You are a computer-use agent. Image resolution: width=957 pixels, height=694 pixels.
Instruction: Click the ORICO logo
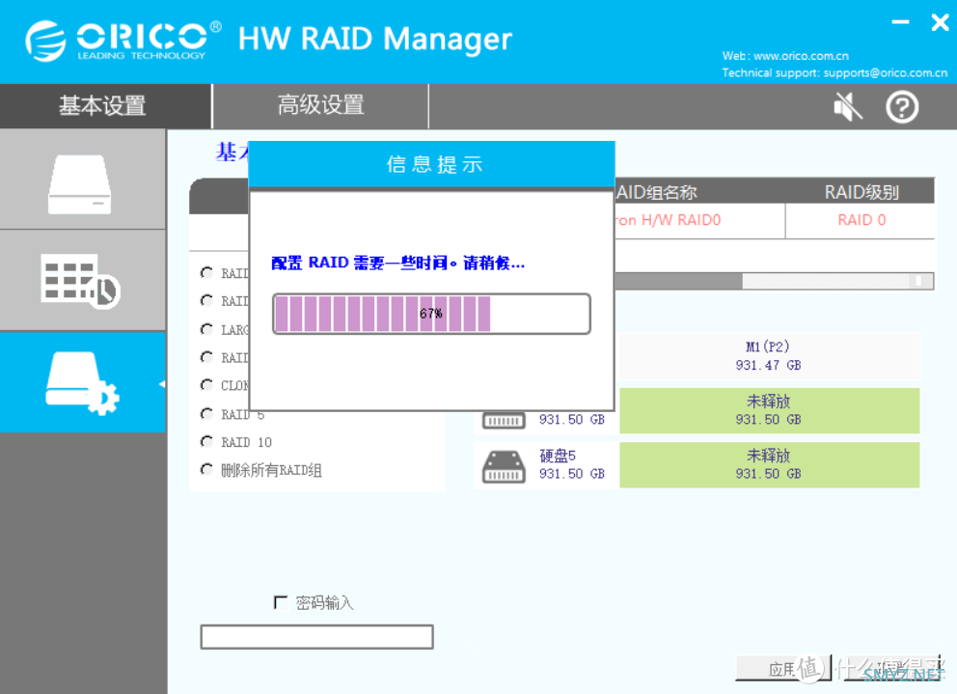click(123, 41)
